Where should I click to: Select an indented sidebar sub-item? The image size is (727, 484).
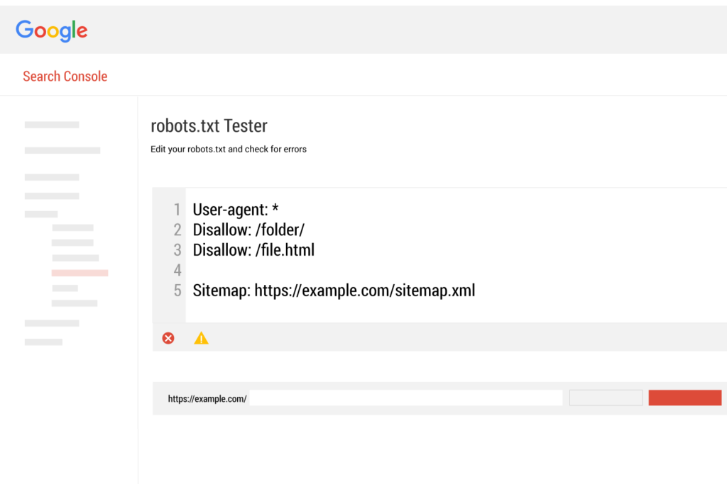[x=72, y=227]
